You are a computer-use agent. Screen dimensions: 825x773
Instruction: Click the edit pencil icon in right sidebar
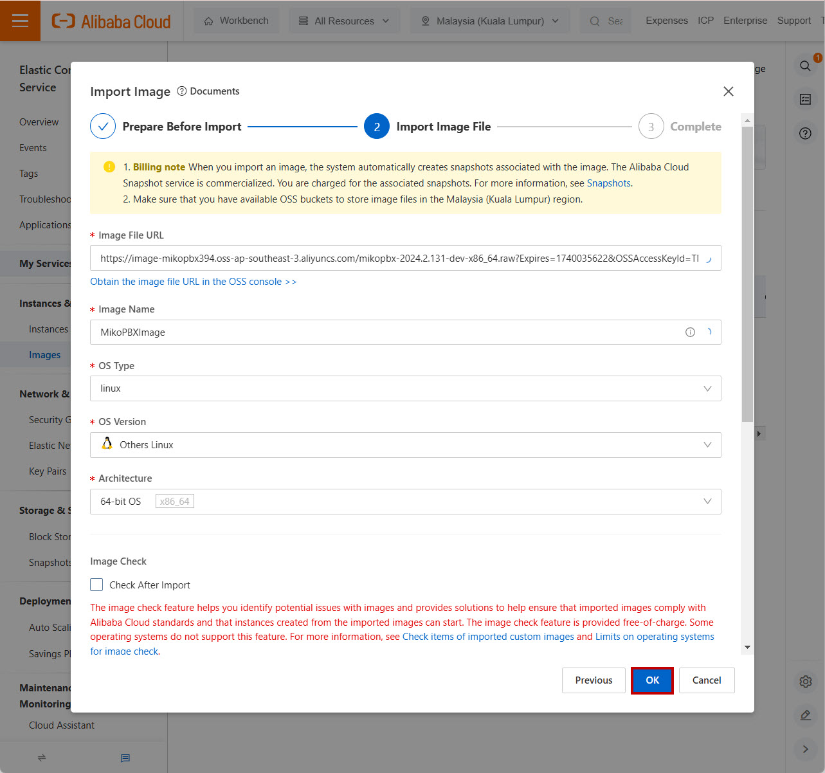point(805,715)
